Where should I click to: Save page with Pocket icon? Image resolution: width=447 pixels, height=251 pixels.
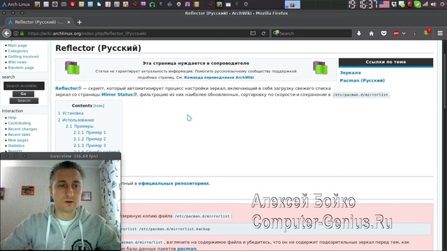[383, 33]
